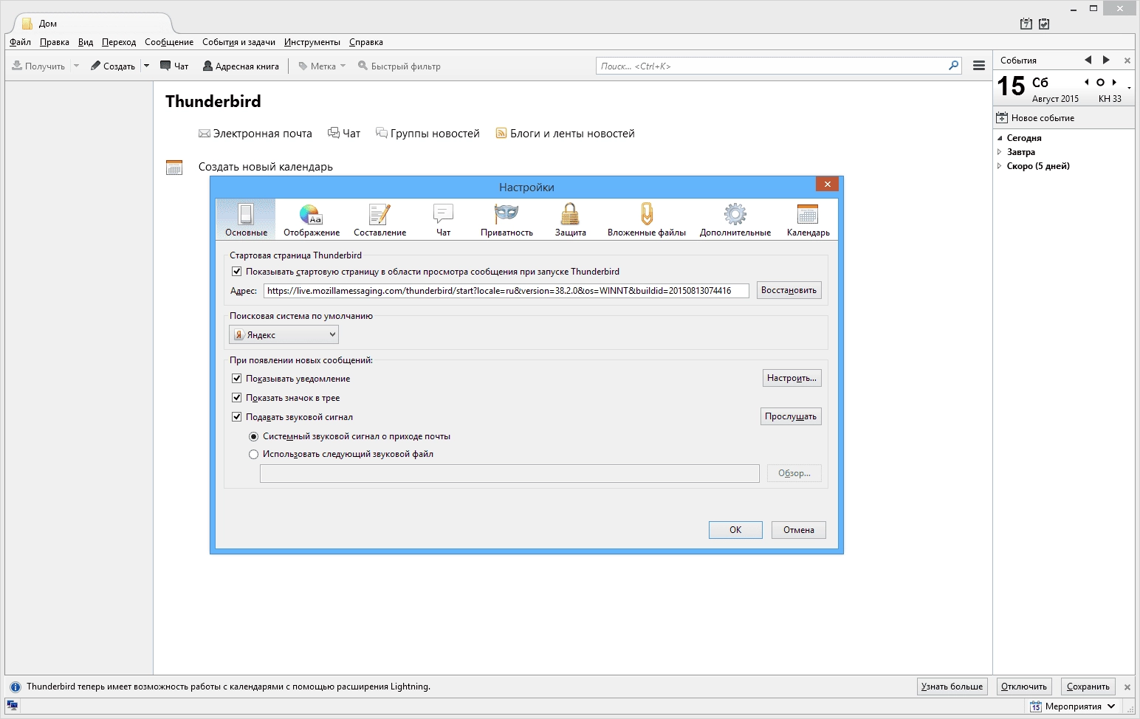Viewport: 1140px width, 719px height.
Task: Go to next day in События pane
Action: point(1106,60)
